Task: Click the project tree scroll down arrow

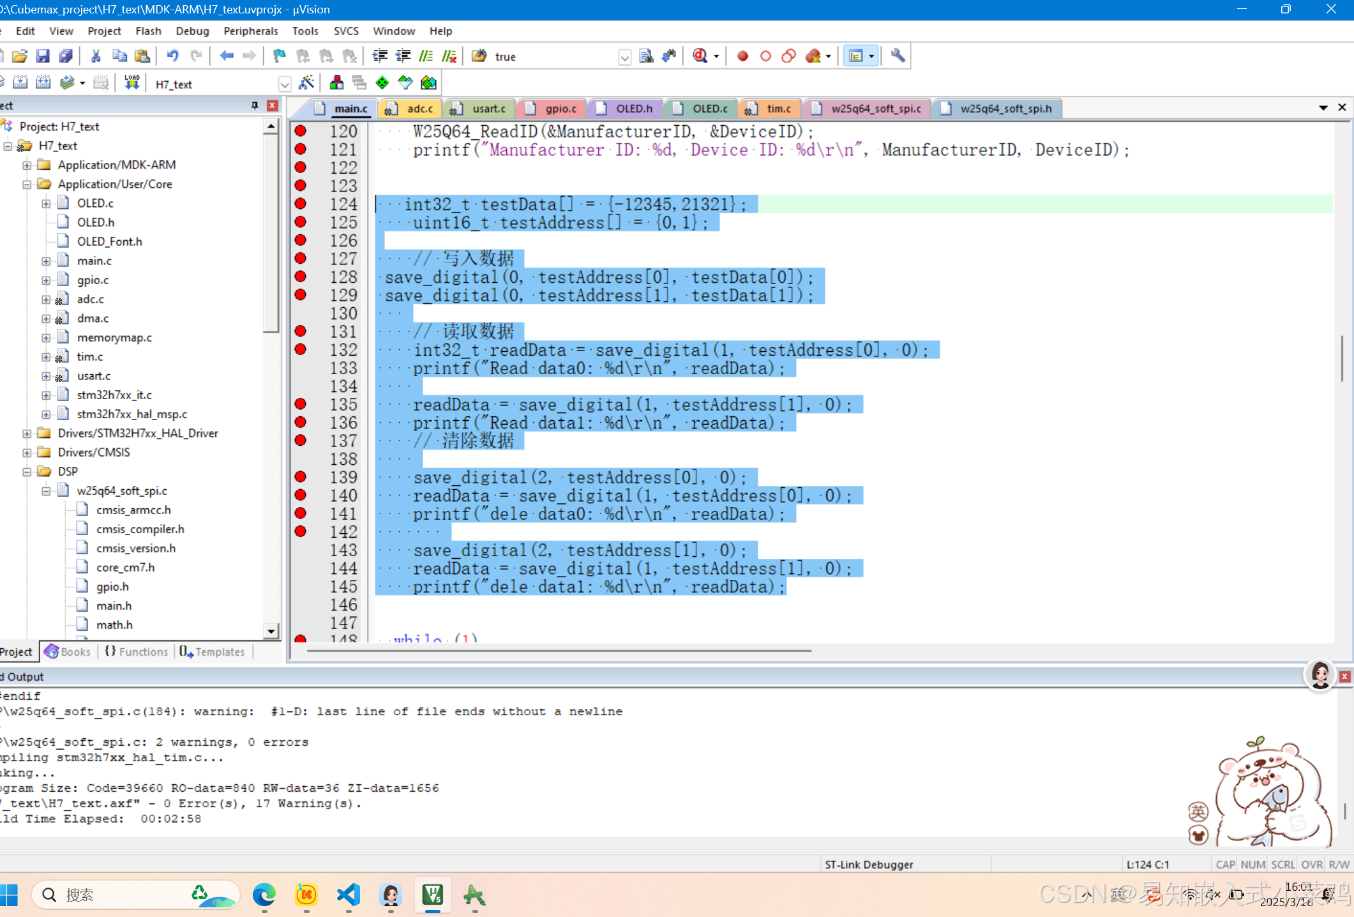Action: [x=271, y=631]
